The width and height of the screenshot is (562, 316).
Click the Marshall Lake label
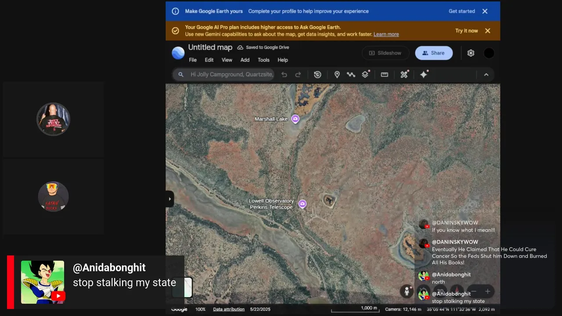[271, 119]
